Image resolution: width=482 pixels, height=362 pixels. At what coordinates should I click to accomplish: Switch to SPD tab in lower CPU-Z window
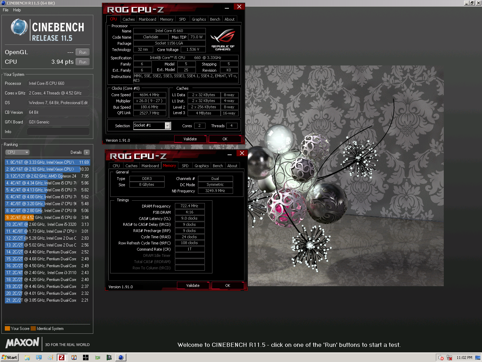185,166
